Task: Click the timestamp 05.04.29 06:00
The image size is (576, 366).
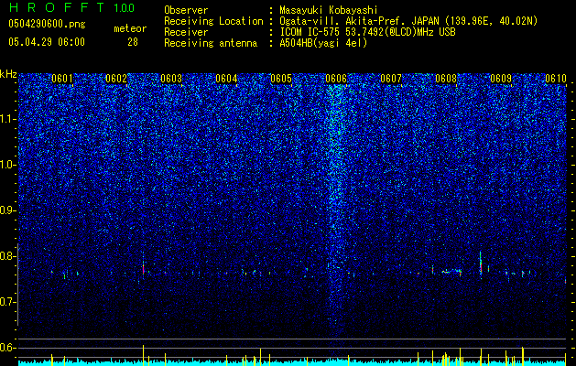Action: (47, 42)
